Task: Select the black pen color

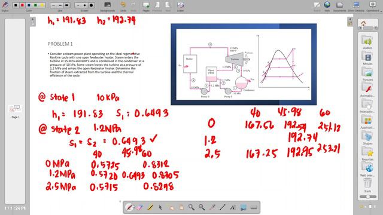Action: tap(16, 5)
